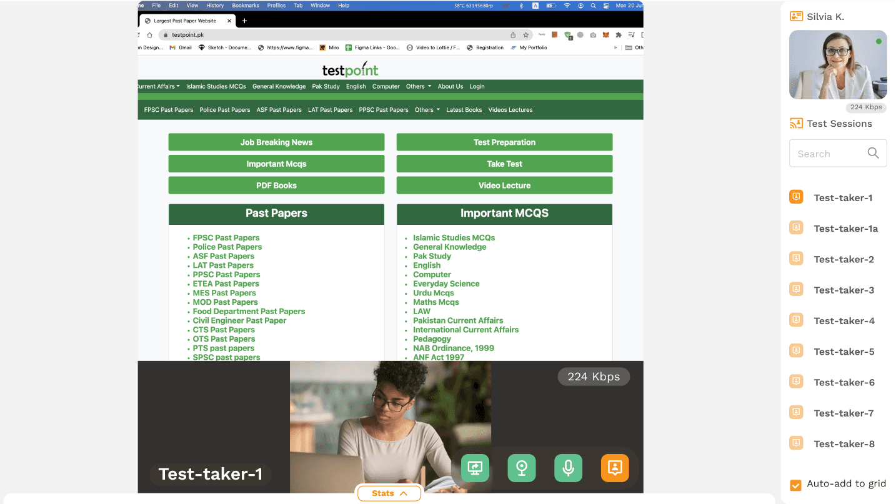Open the Profiles menu
Screen dimensions: 896x504
coord(276,6)
